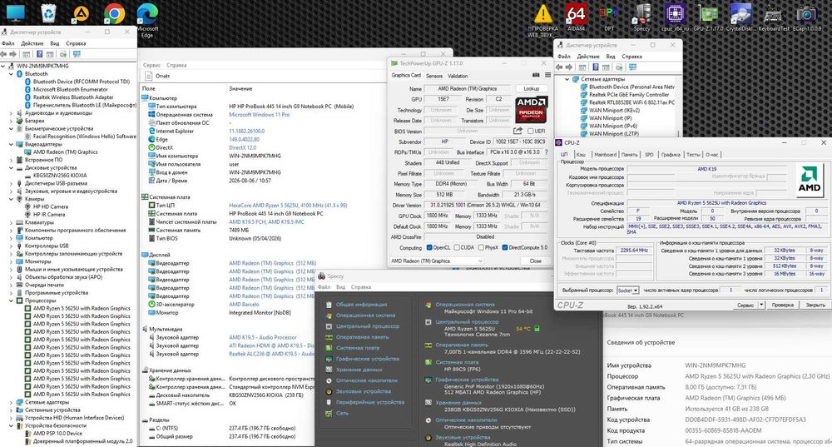Click AIDA64 Отчёт report icon
Viewport: 832px width, 447px height.
pyautogui.click(x=147, y=76)
